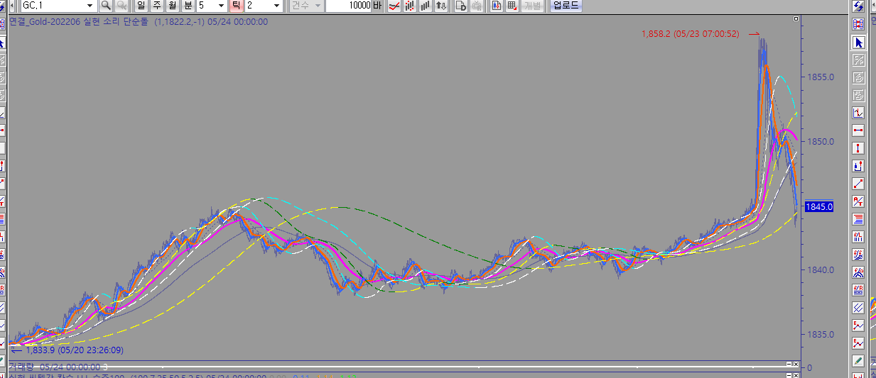Pick the vertical line drawing tool
Screen dimensions: 876x378
click(x=858, y=148)
